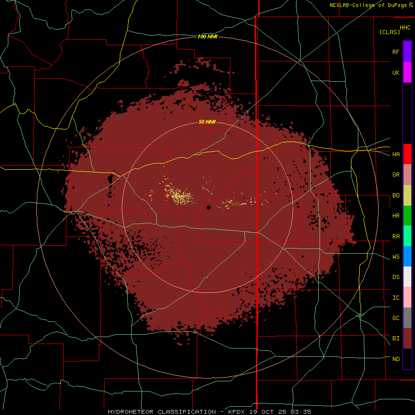Click the WS blue legend swatch
415x415 pixels.
coord(407,256)
